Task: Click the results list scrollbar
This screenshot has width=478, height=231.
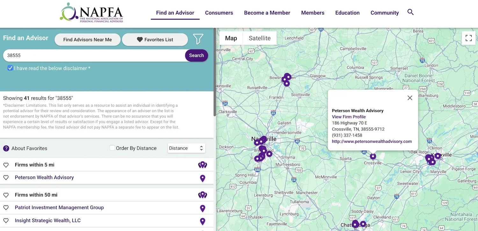Action: click(x=215, y=73)
